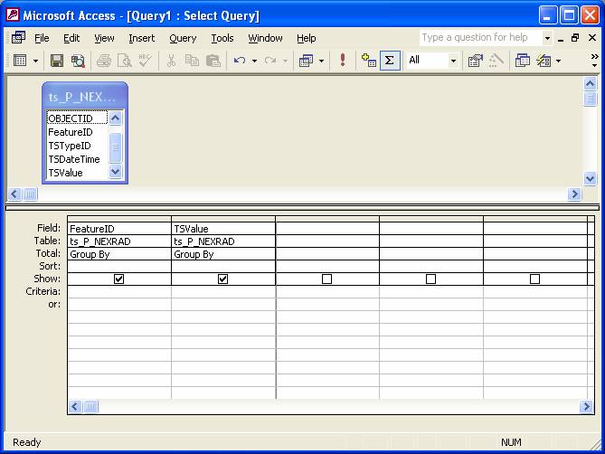The image size is (605, 454).
Task: Open the Window menu
Action: 265,38
